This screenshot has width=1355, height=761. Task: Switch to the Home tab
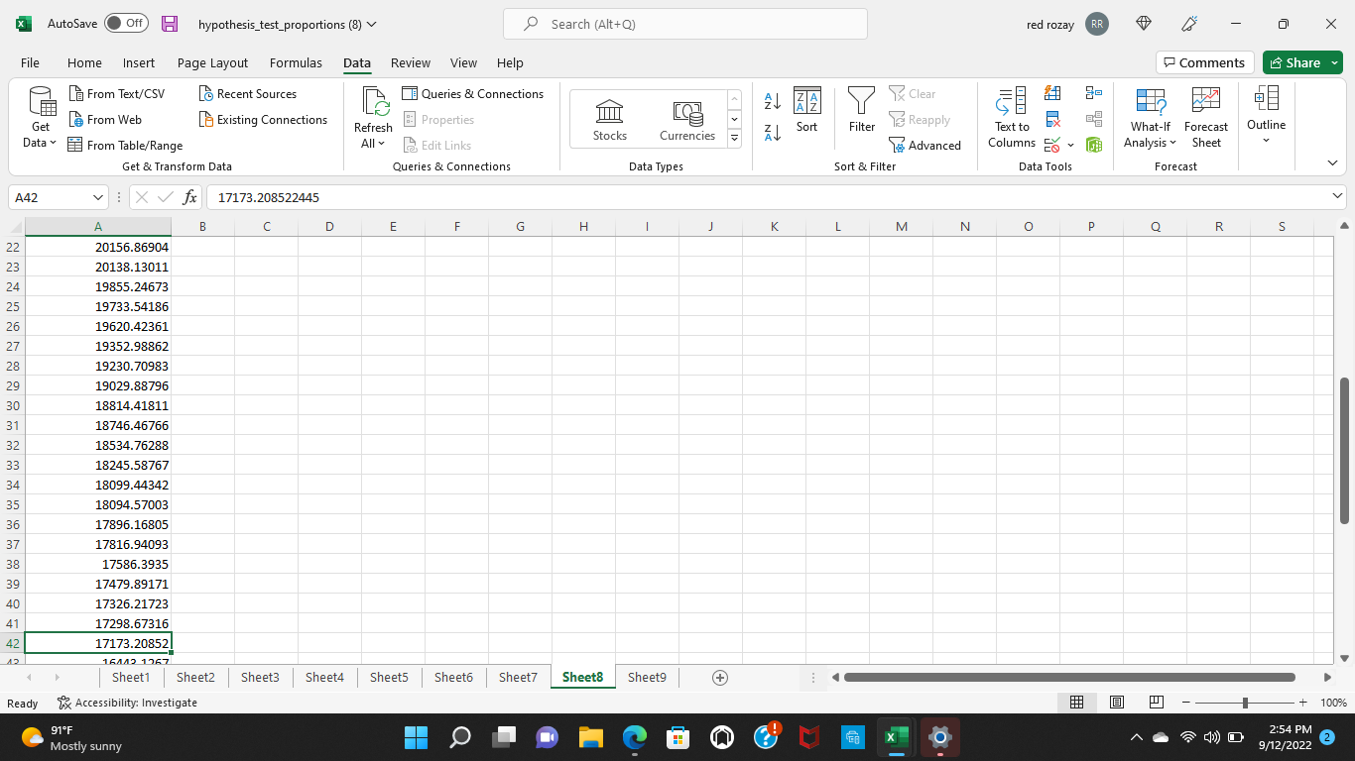tap(84, 62)
